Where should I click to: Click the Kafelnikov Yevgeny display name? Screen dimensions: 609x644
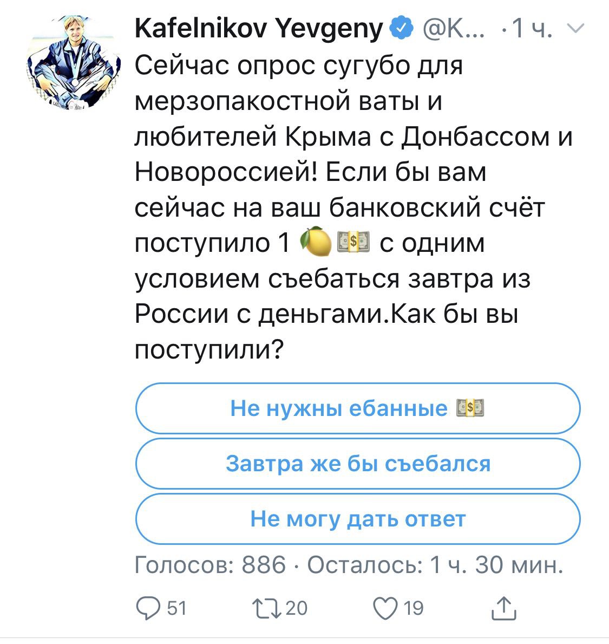[x=259, y=29]
